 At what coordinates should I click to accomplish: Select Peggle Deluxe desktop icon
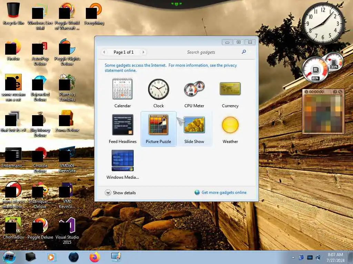tap(40, 228)
